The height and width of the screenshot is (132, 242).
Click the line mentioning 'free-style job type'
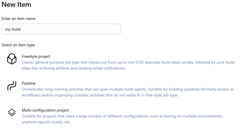point(100,95)
